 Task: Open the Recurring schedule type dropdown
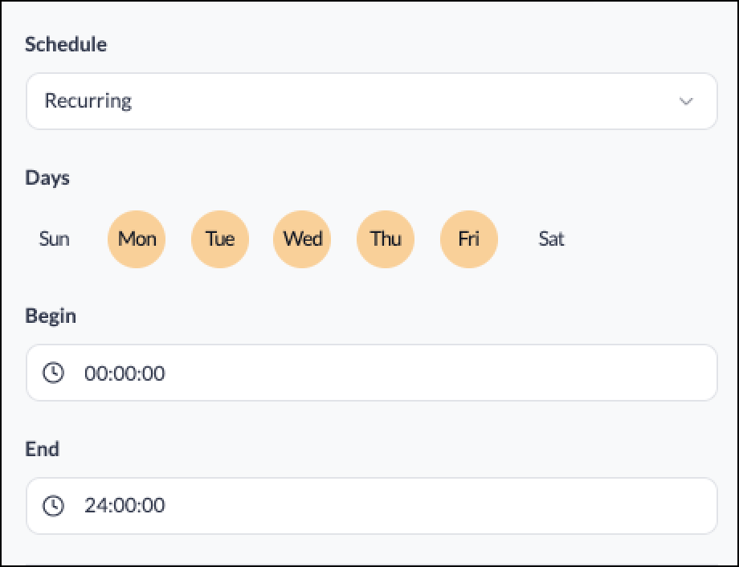[x=372, y=101]
